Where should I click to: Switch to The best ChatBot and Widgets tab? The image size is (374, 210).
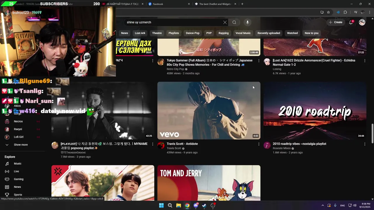216,4
